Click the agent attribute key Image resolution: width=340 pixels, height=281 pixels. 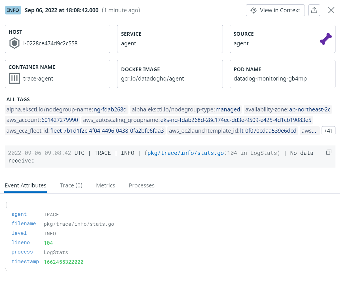(19, 214)
